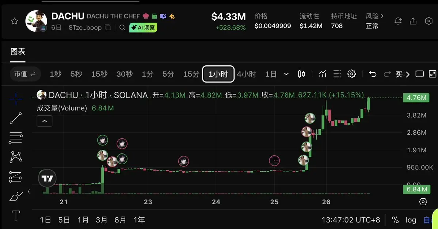Open indicators icon
Viewport: 438px width, 229px height.
pyautogui.click(x=323, y=74)
